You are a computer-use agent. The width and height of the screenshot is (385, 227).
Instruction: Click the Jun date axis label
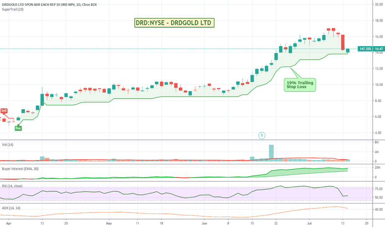[204, 223]
